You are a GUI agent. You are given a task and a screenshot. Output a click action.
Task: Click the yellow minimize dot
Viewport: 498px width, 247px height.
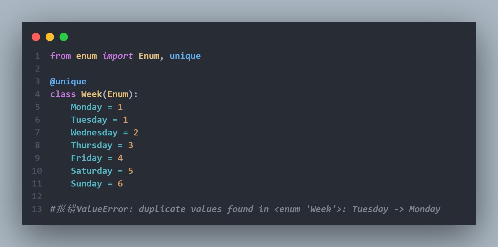50,37
